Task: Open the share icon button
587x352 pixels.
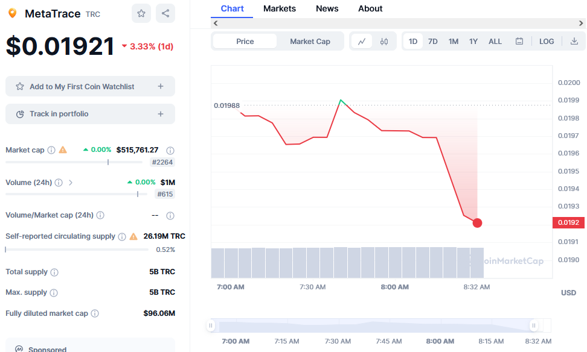Action: click(x=165, y=13)
